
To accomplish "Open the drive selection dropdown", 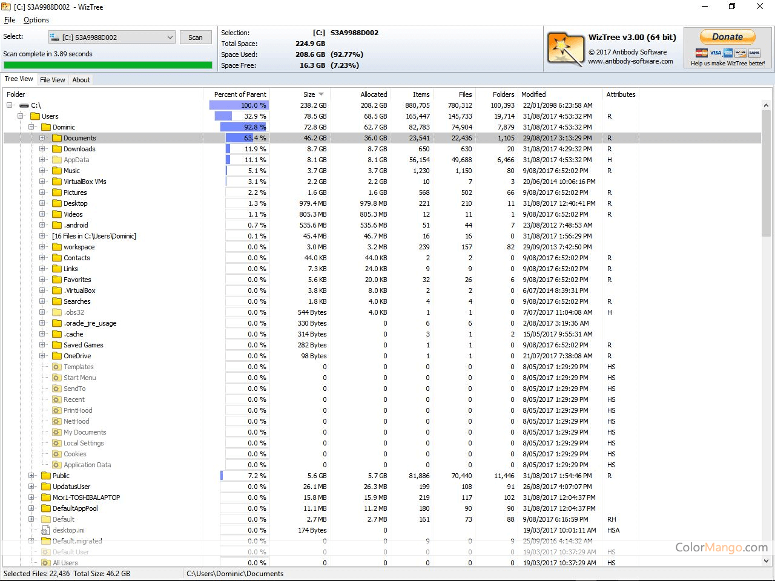I will 169,37.
